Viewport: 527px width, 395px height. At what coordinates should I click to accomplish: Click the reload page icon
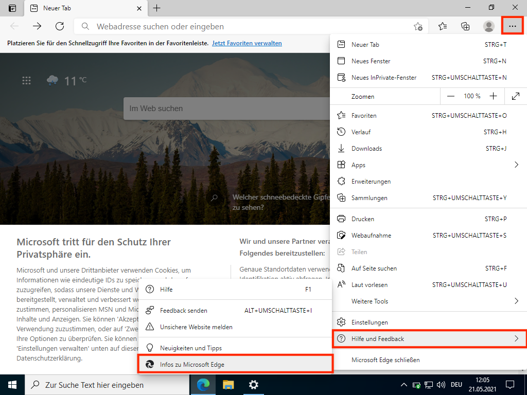coord(60,26)
